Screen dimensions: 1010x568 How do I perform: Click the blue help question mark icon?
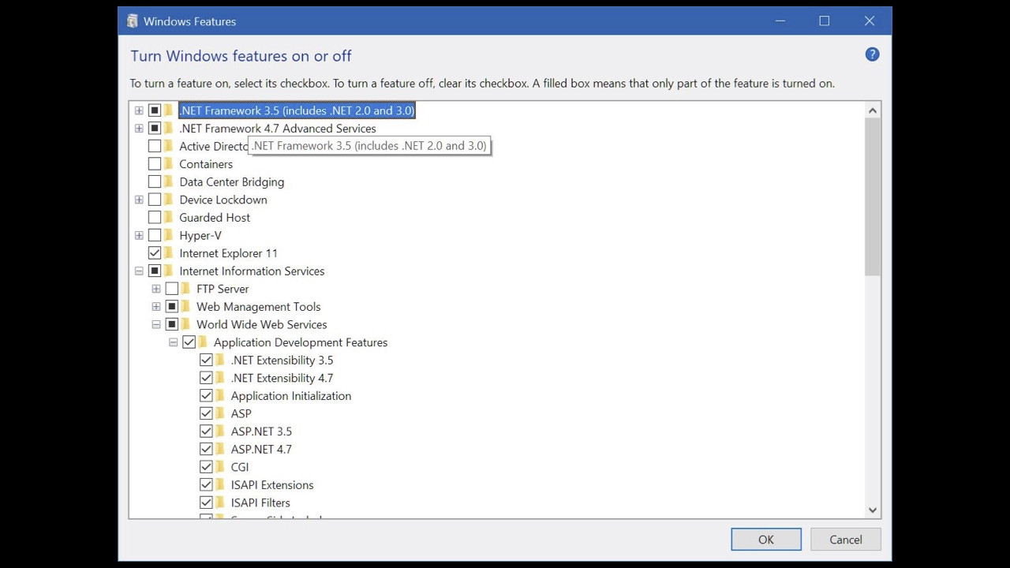[872, 54]
